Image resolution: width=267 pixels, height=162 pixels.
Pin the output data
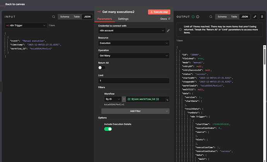262,17
